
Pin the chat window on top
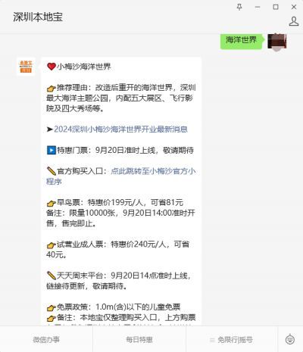(239, 7)
